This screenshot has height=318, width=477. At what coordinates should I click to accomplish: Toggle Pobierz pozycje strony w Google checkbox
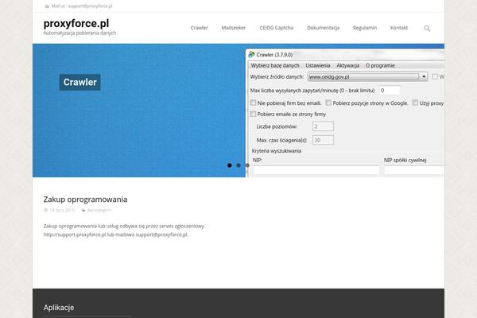[328, 103]
